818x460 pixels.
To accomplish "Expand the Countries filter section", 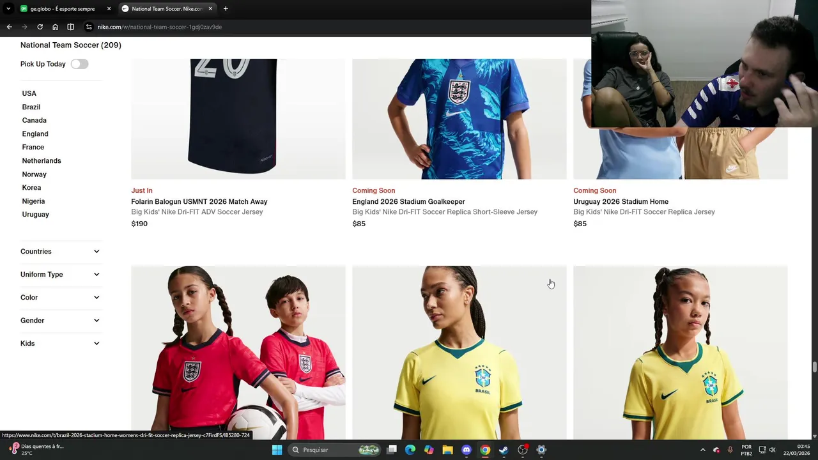I will click(x=60, y=251).
